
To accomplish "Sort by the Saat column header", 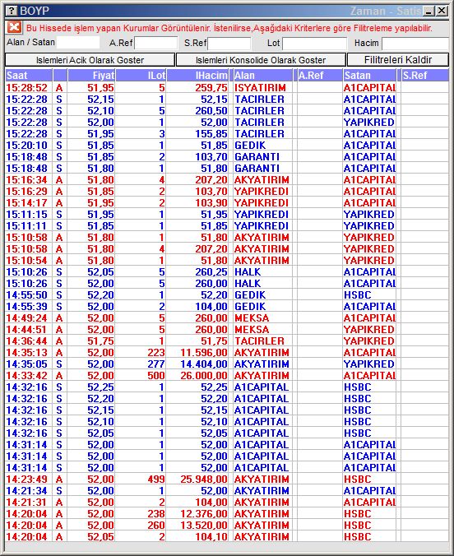I will coord(29,75).
